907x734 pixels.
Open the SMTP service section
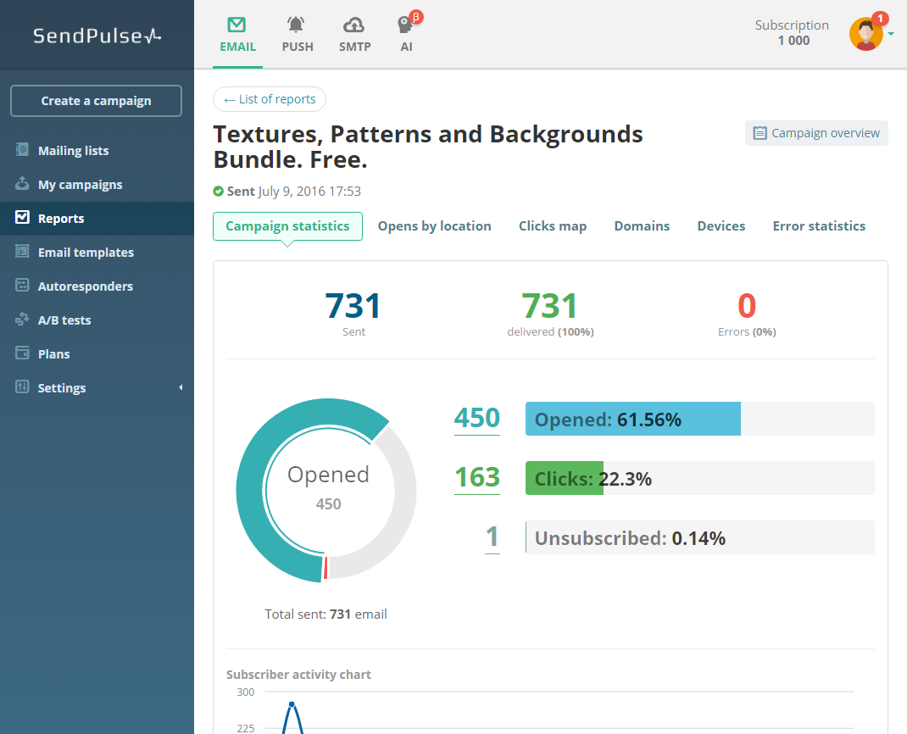[354, 32]
